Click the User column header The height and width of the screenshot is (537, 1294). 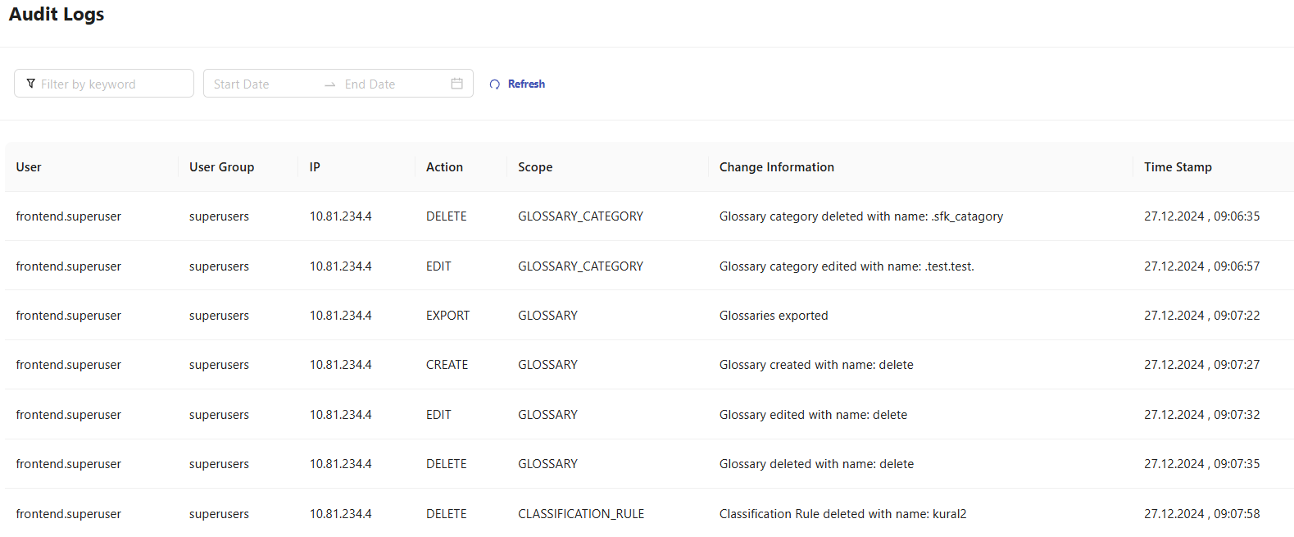(x=29, y=167)
